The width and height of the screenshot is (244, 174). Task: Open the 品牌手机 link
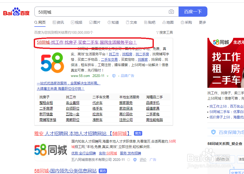coord(153,103)
